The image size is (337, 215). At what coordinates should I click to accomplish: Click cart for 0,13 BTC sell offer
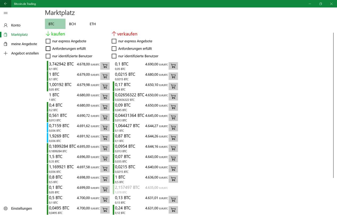173,200
